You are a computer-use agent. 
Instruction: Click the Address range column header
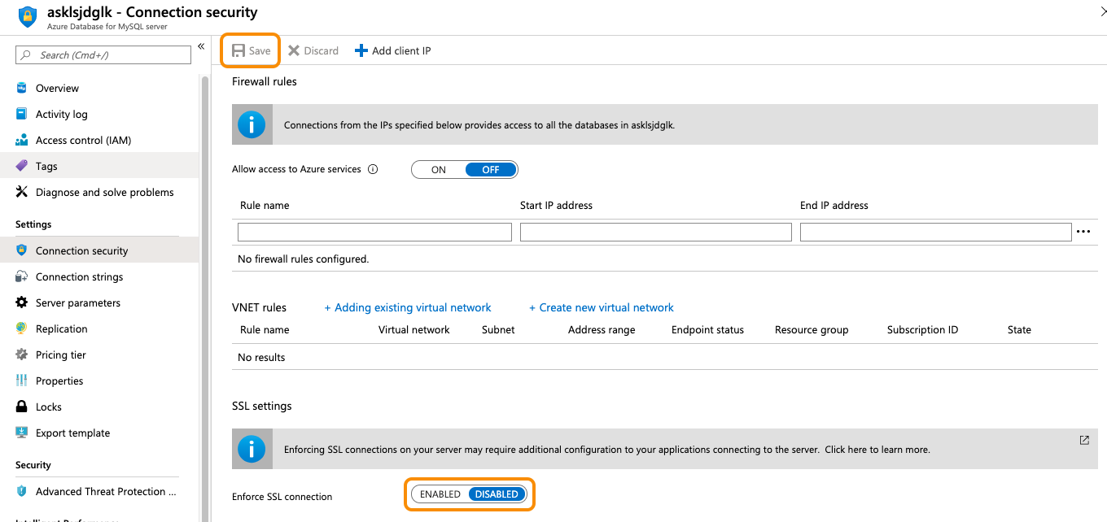point(602,329)
